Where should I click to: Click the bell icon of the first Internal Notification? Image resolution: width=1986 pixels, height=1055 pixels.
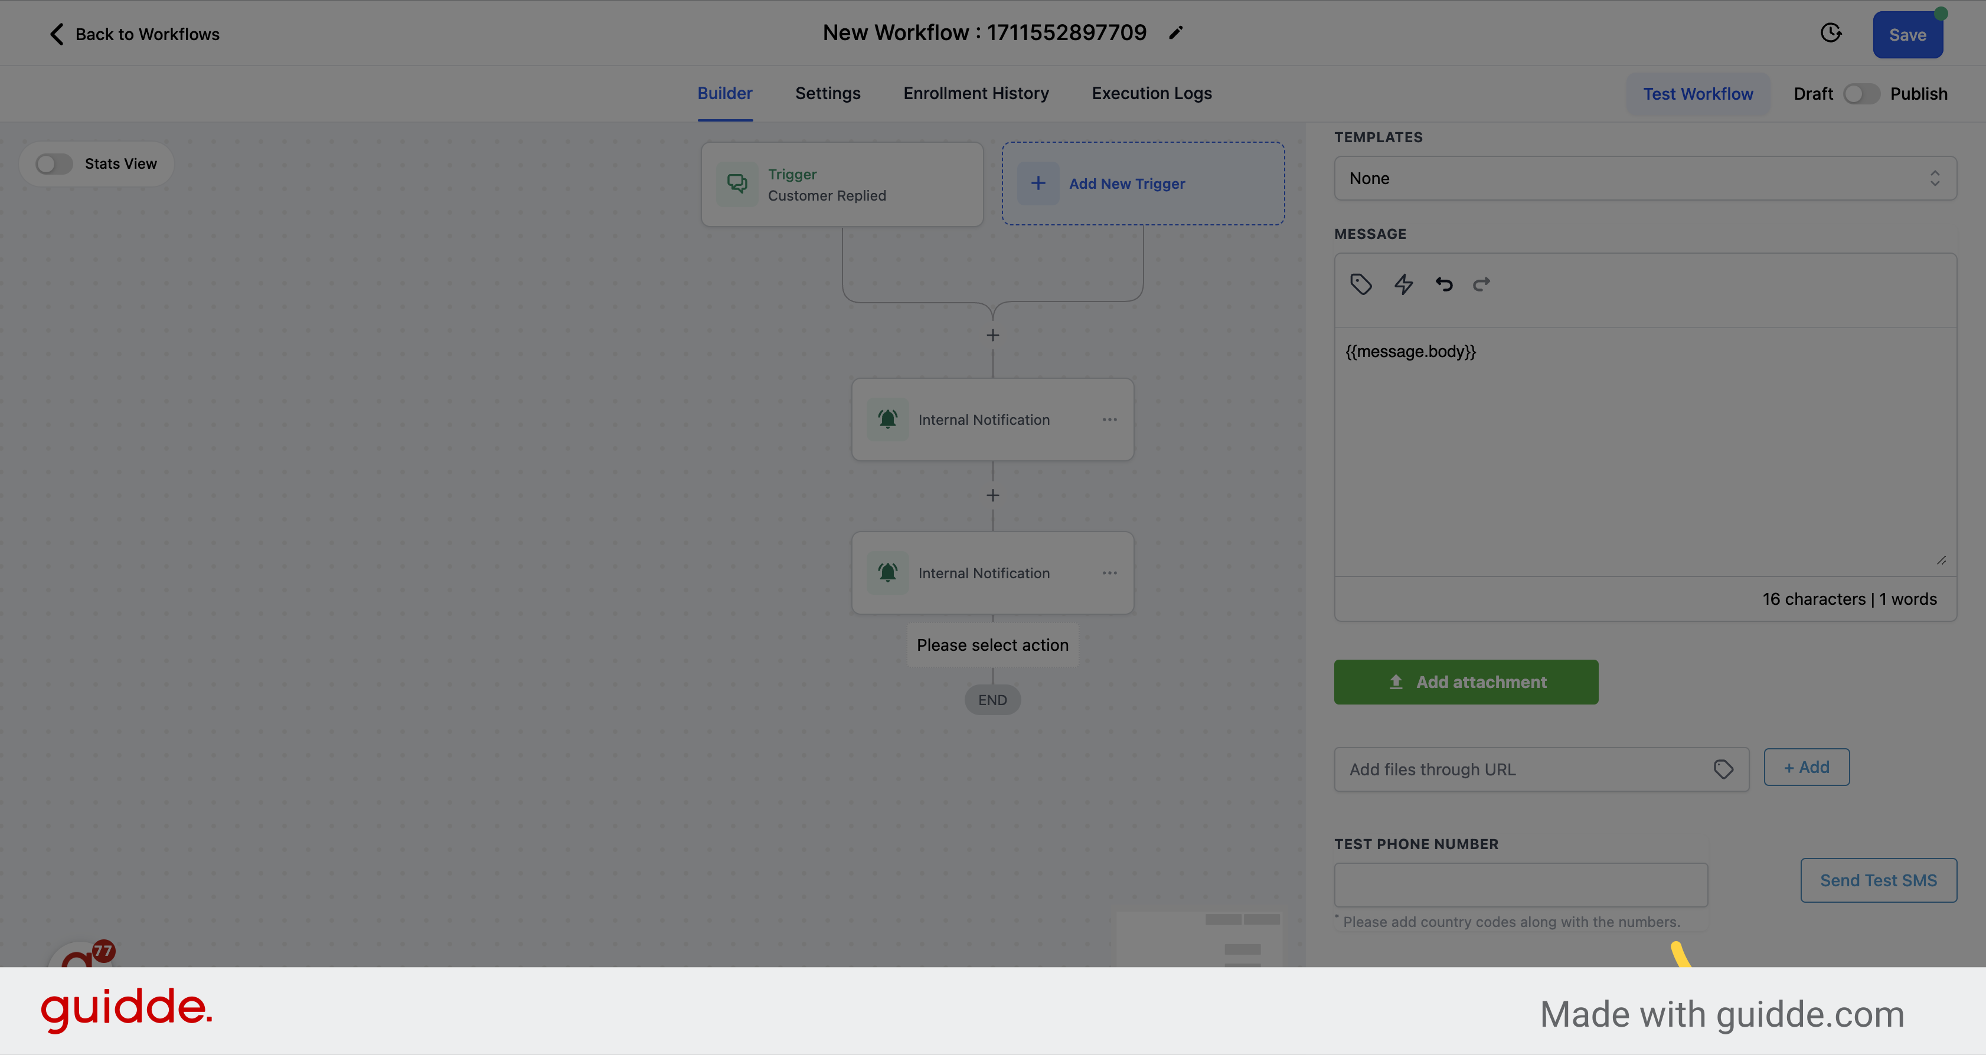pos(887,419)
